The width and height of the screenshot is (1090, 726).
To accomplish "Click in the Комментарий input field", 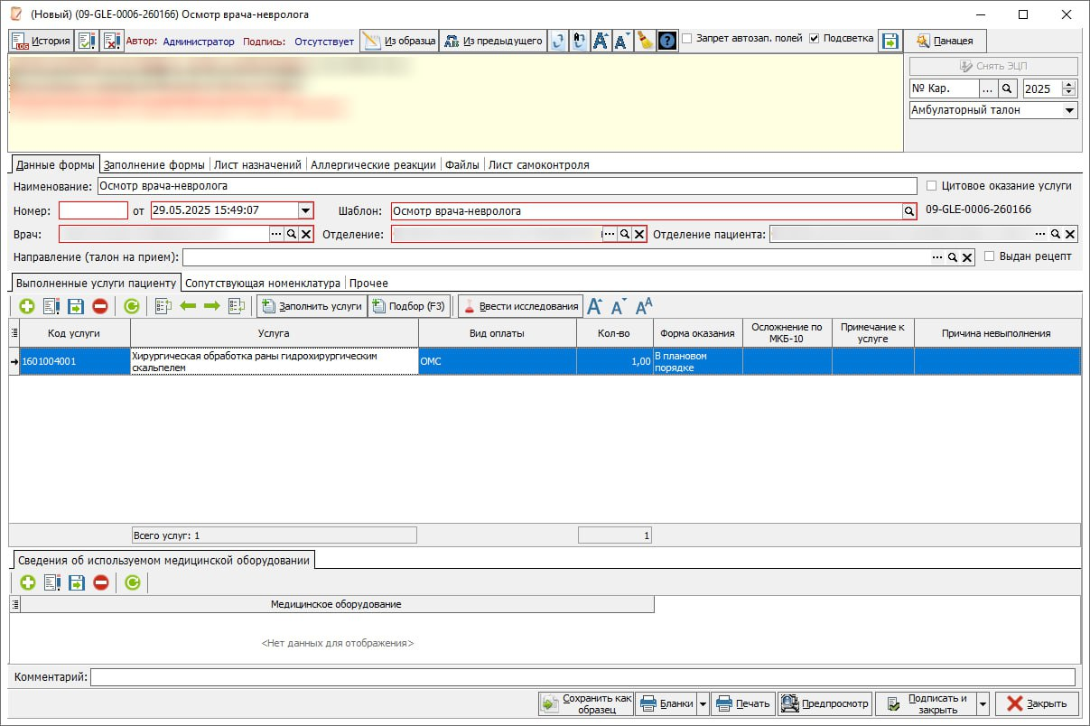I will 582,677.
